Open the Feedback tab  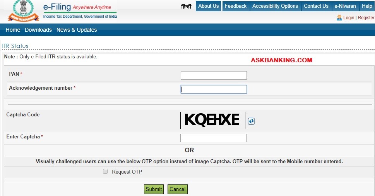236,6
